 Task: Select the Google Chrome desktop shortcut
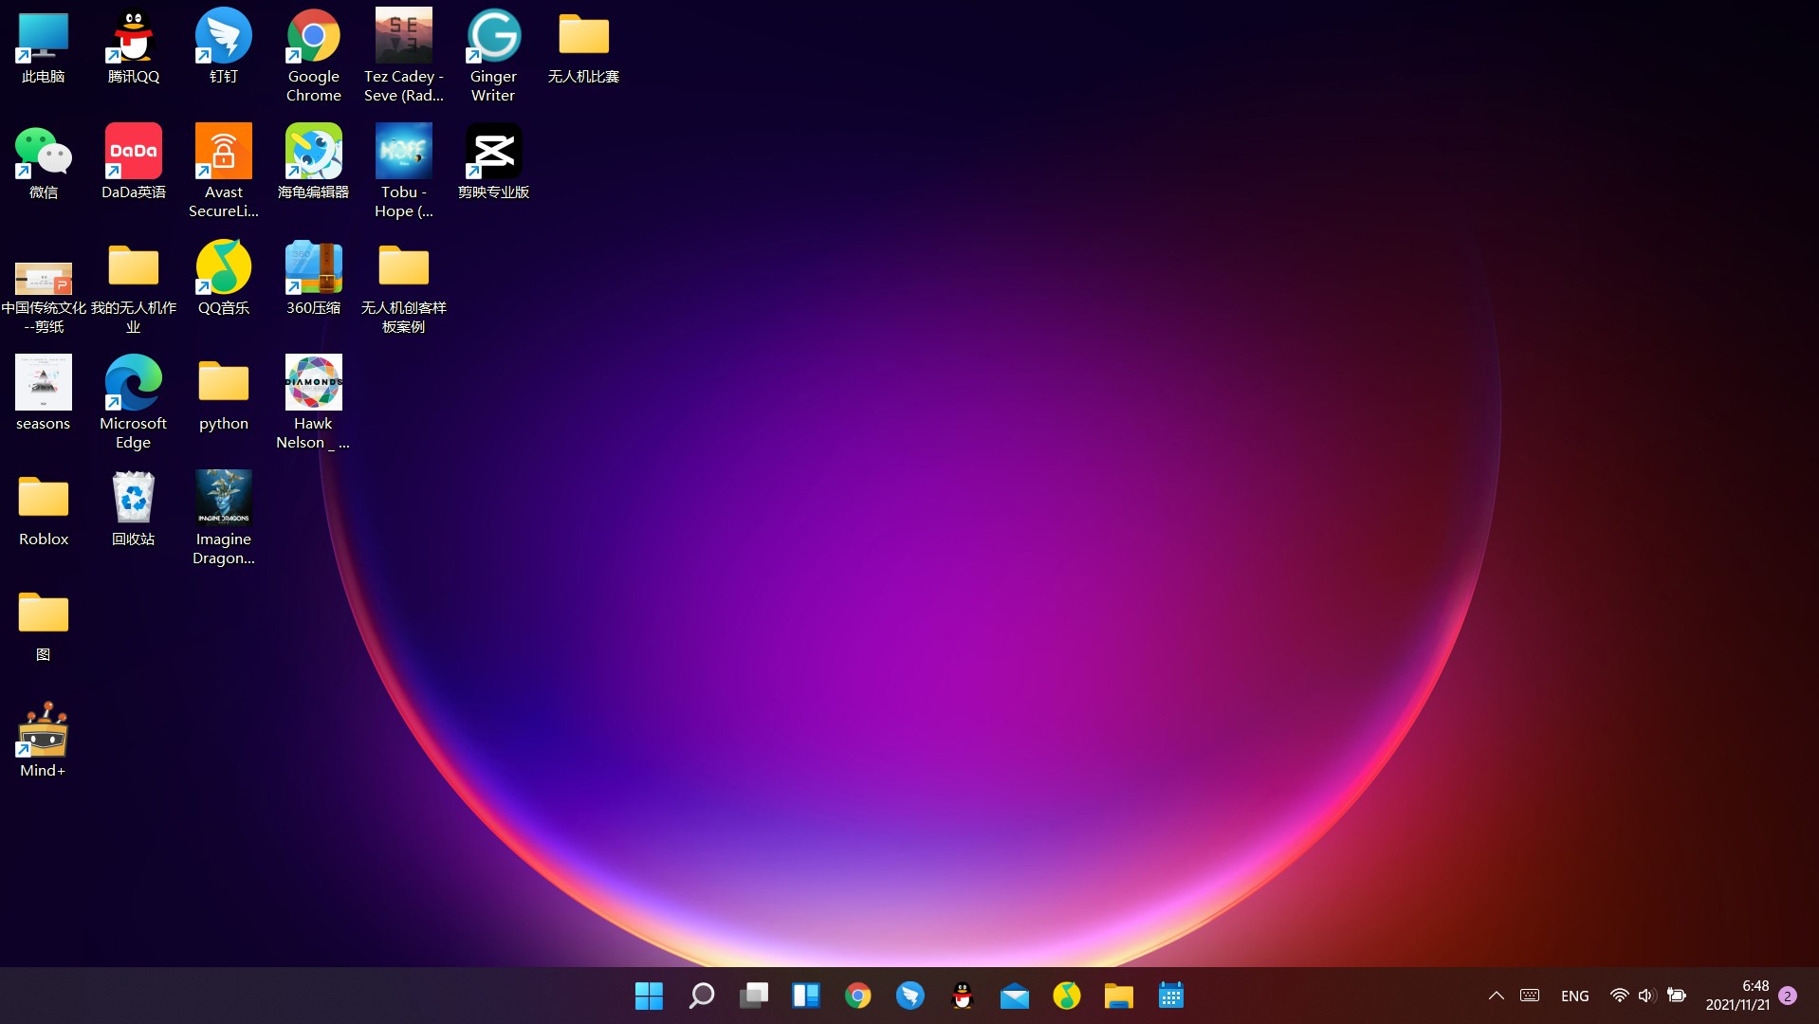[x=314, y=56]
